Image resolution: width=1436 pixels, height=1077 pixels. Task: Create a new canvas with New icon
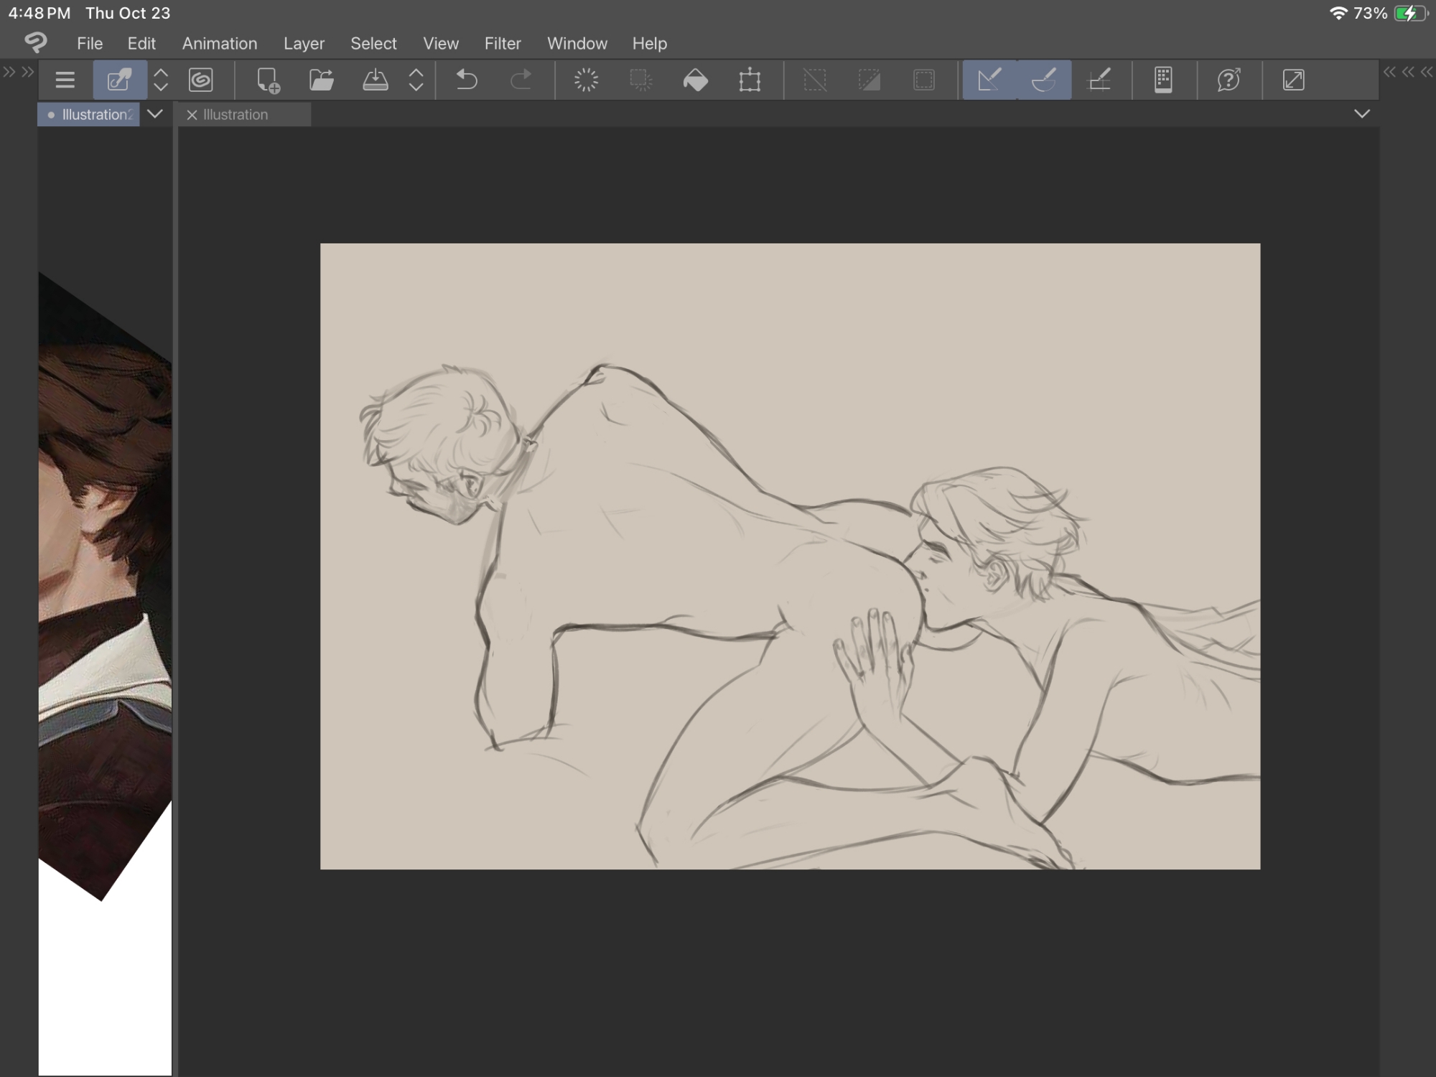[x=268, y=80]
